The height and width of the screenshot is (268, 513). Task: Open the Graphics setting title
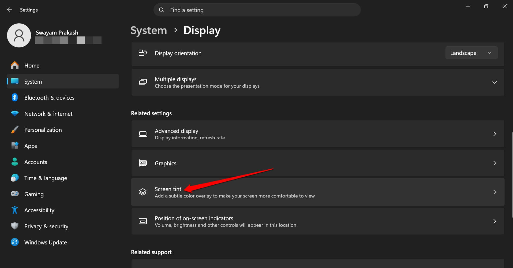(x=166, y=163)
